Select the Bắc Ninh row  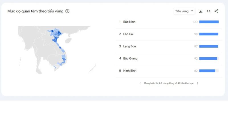[x=169, y=22]
